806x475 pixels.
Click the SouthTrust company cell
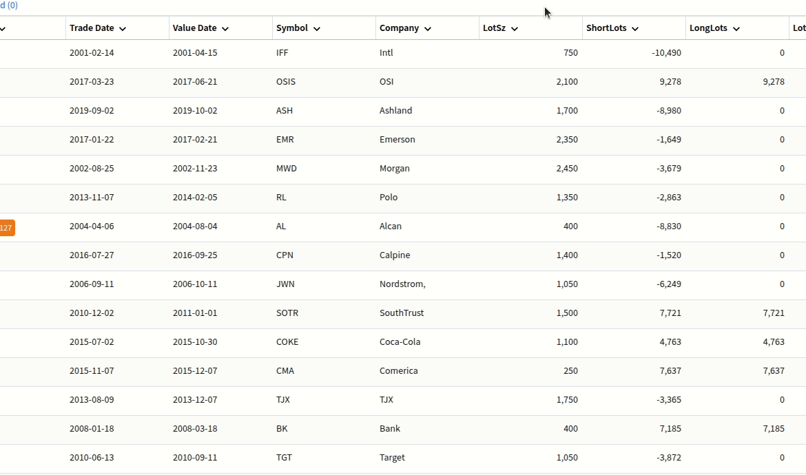pos(402,313)
